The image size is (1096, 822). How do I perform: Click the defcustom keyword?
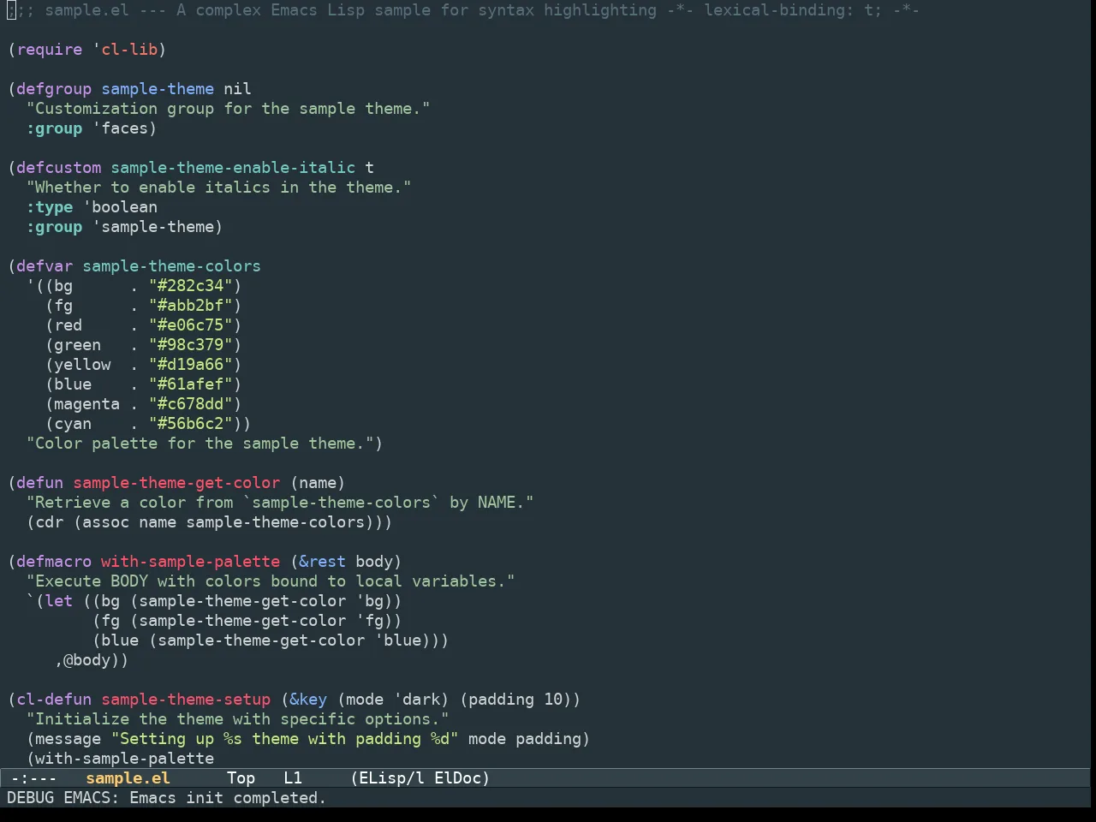tap(59, 168)
